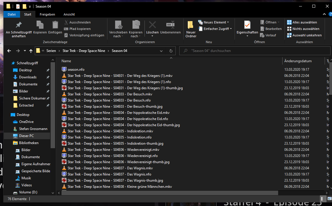Go back with the back arrow
Viewport: 332px width, 206px height.
coord(9,51)
